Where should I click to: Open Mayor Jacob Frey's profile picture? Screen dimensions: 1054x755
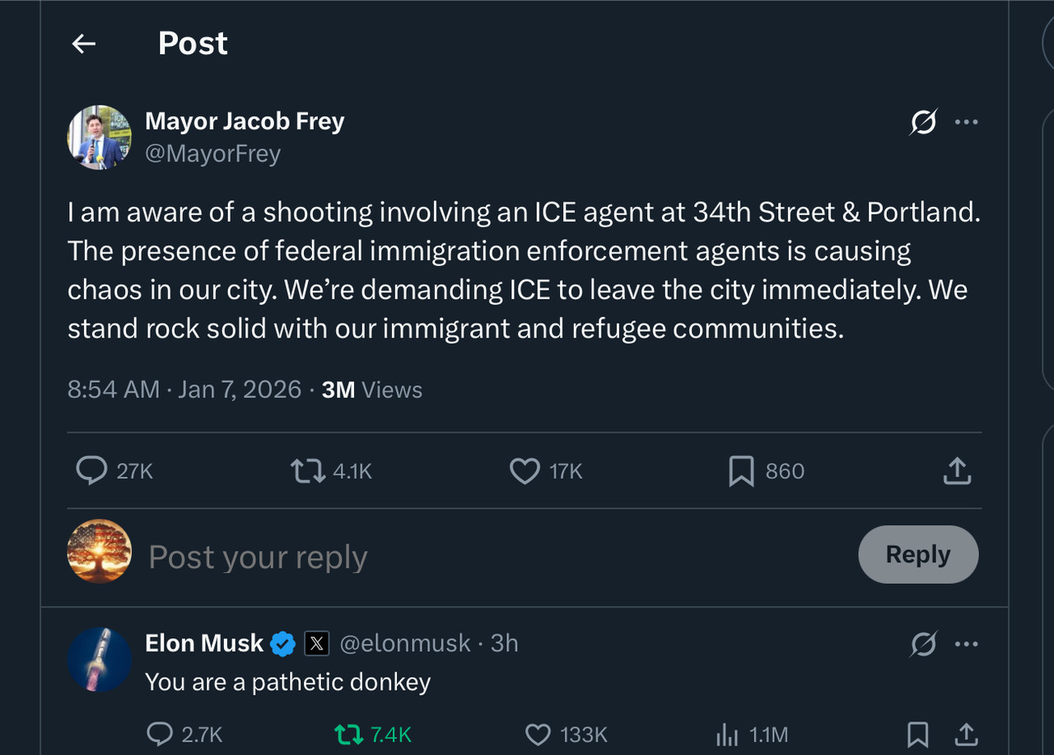pyautogui.click(x=100, y=137)
